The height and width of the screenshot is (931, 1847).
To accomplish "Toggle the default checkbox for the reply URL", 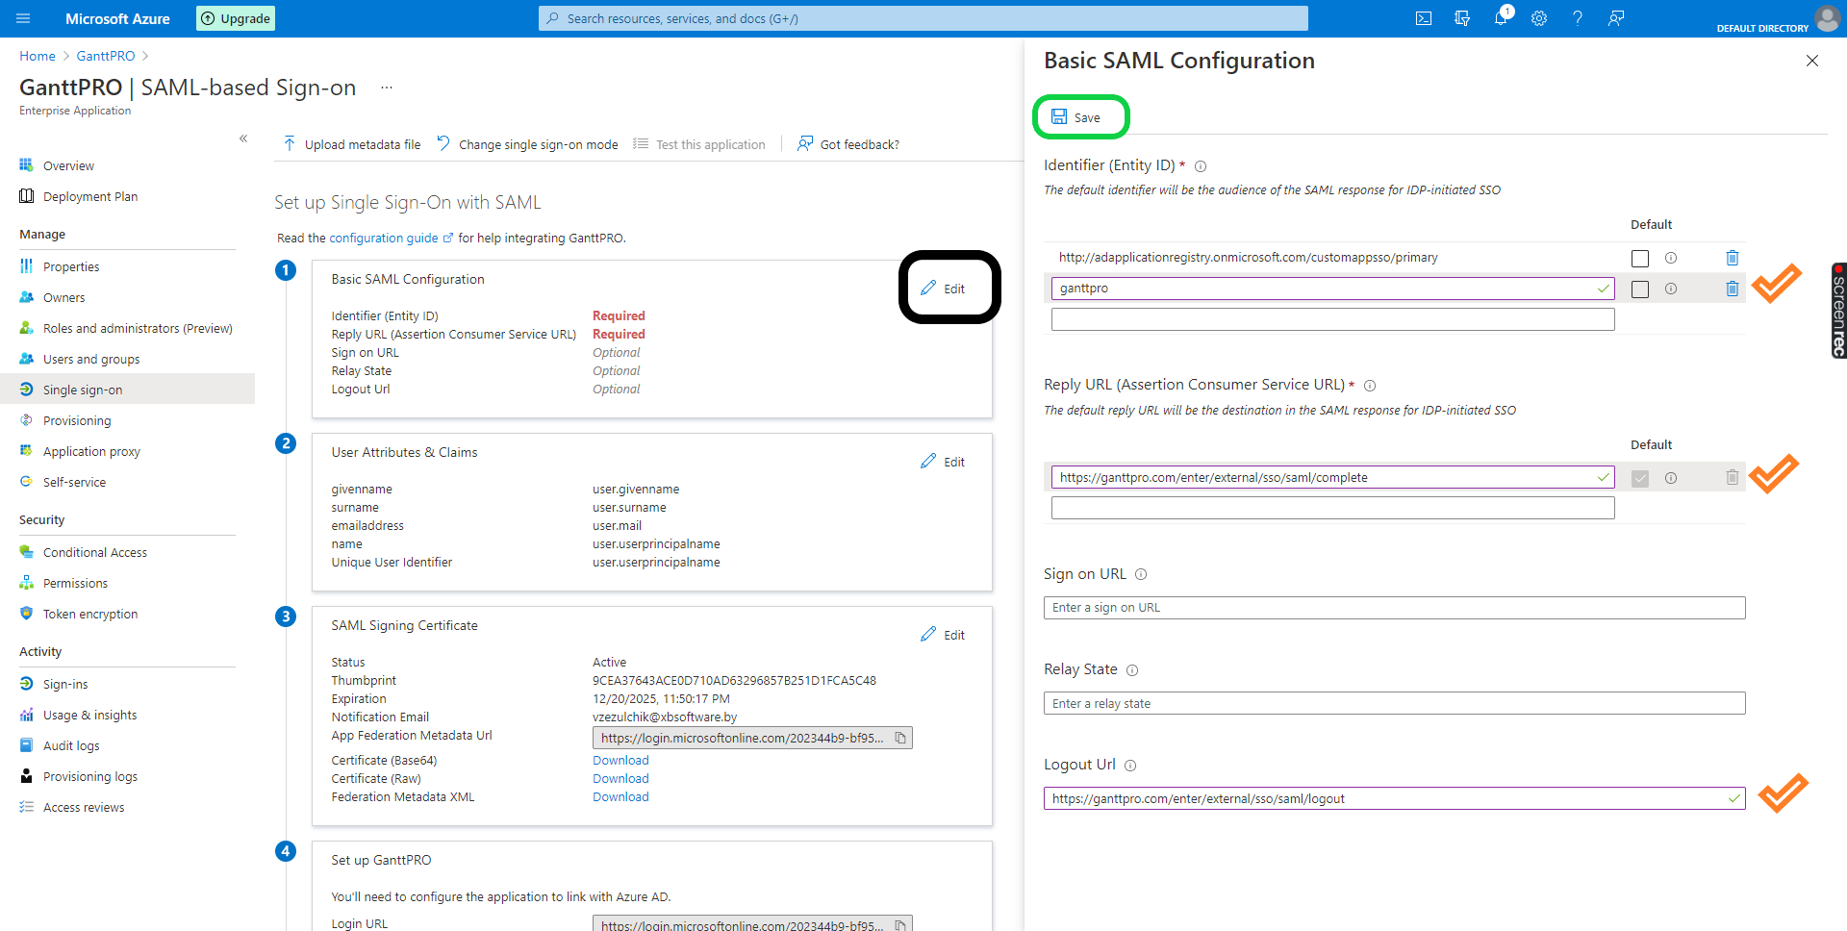I will click(x=1640, y=478).
